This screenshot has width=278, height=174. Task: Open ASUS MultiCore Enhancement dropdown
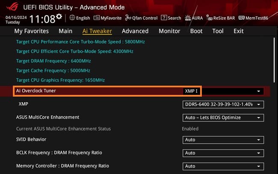pyautogui.click(x=223, y=118)
